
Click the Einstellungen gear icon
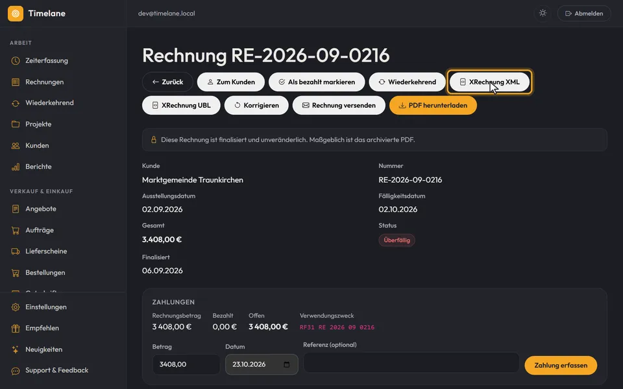click(16, 307)
